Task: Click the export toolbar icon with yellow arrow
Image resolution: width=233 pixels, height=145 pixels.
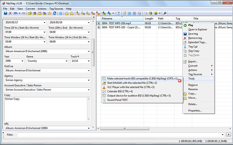Action: click(125, 13)
